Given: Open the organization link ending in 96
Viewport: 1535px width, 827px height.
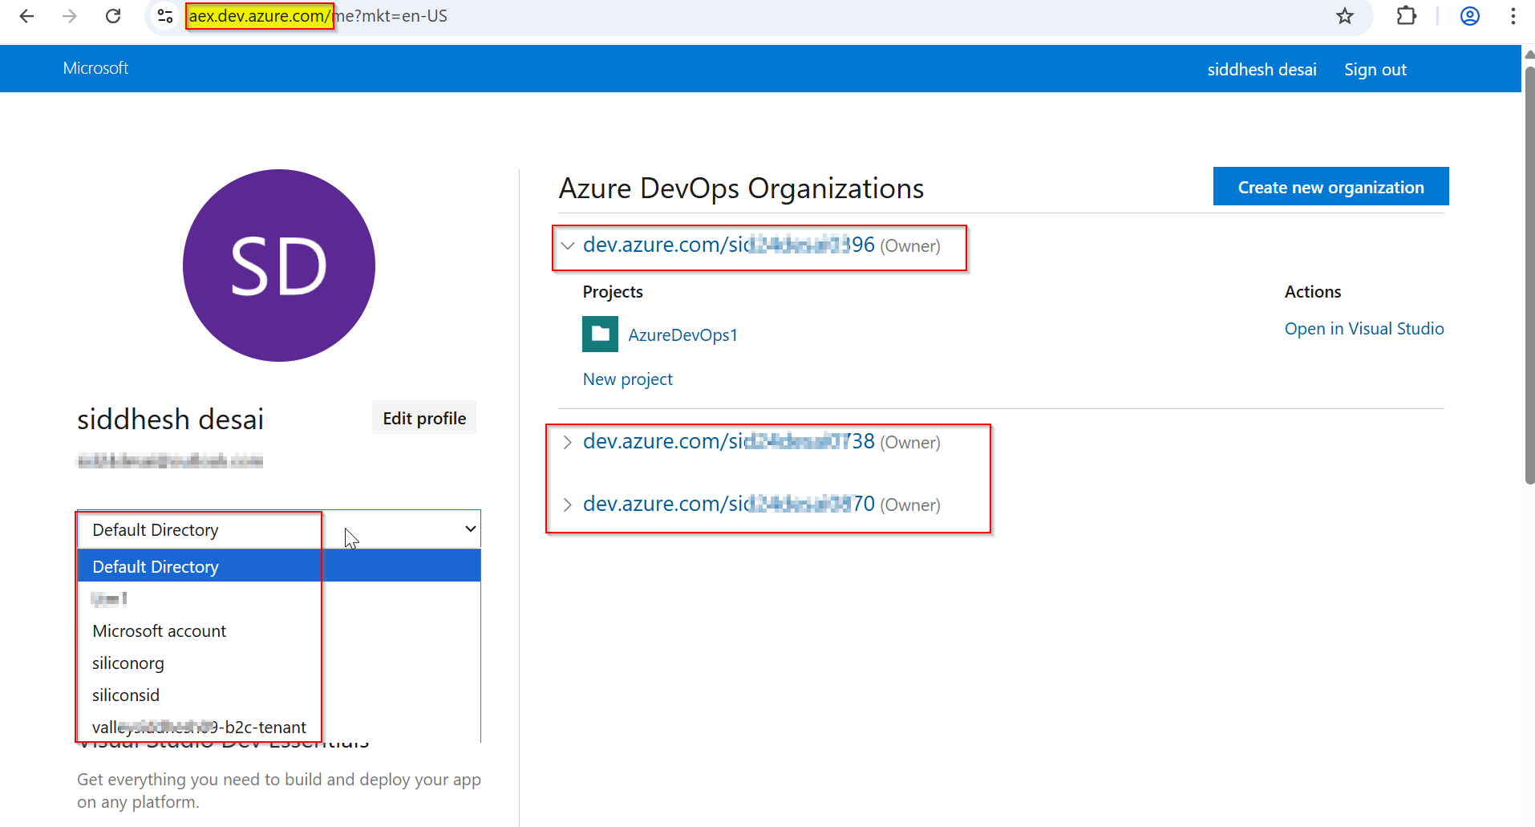Looking at the screenshot, I should (728, 245).
